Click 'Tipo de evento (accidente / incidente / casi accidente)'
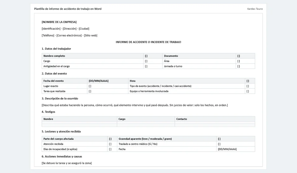The height and width of the screenshot is (173, 297). [161, 86]
